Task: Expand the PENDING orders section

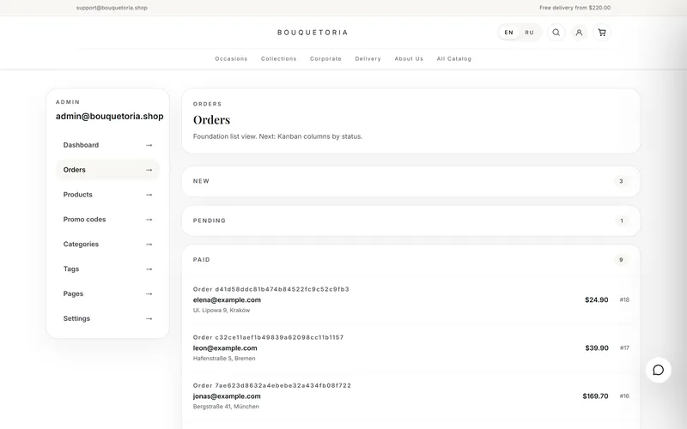Action: (x=411, y=221)
